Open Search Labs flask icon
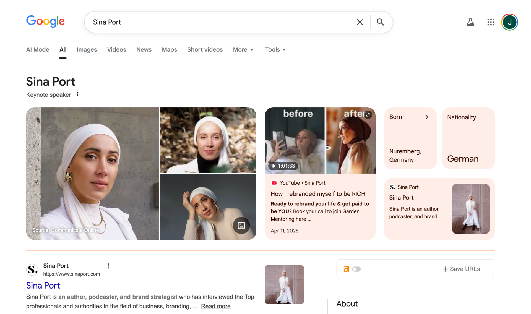The height and width of the screenshot is (314, 531). (x=470, y=22)
